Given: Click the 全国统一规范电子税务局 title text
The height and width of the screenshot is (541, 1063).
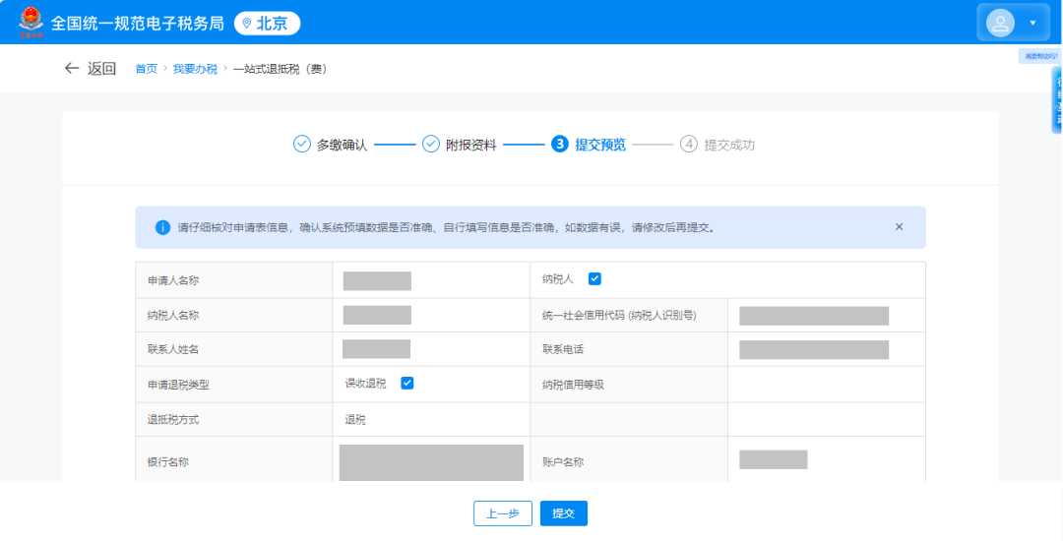Looking at the screenshot, I should click(137, 24).
